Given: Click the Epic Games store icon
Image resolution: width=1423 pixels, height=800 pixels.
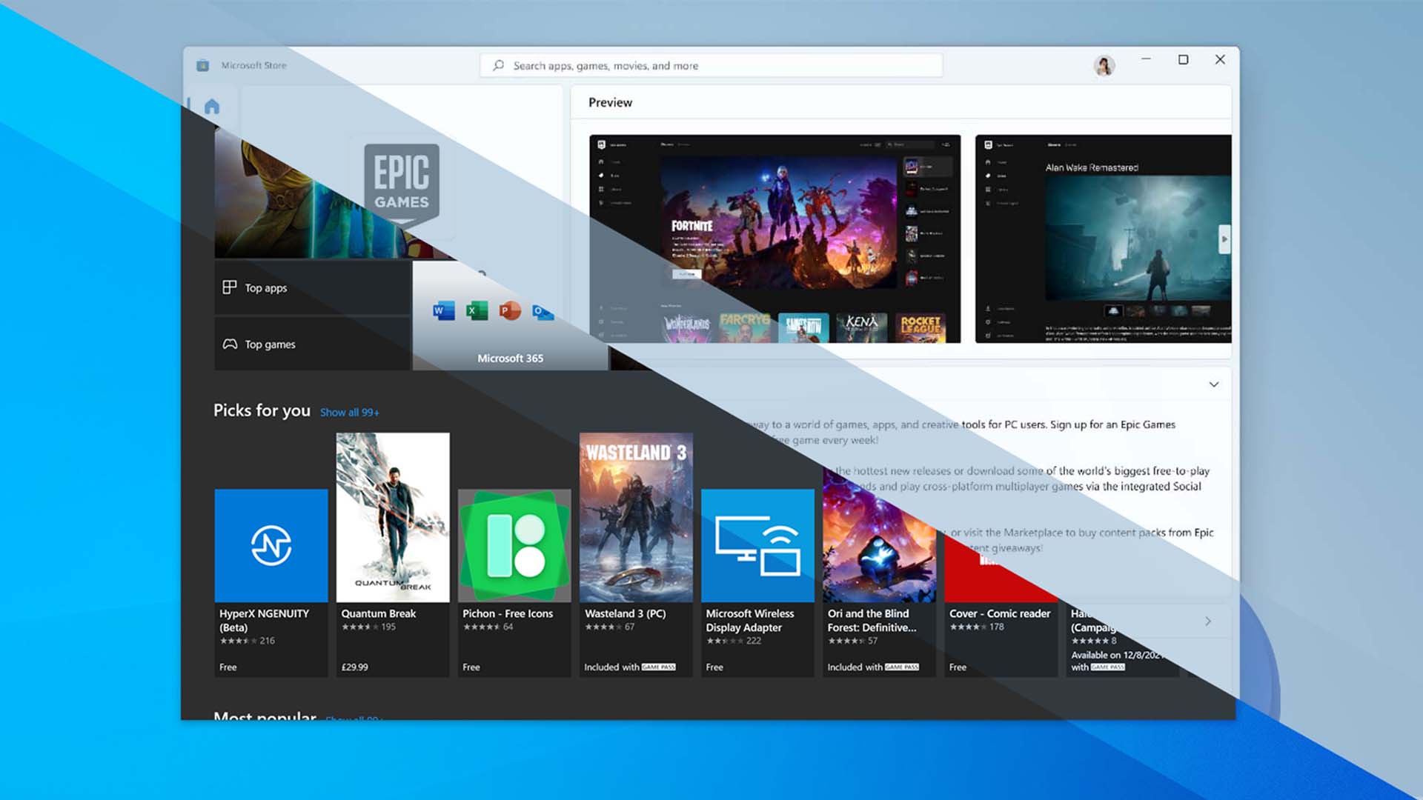Looking at the screenshot, I should coord(399,184).
